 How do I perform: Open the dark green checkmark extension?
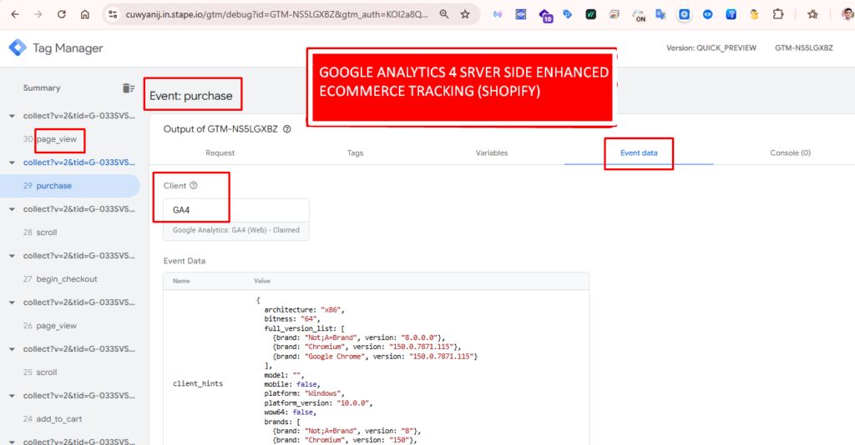click(590, 15)
